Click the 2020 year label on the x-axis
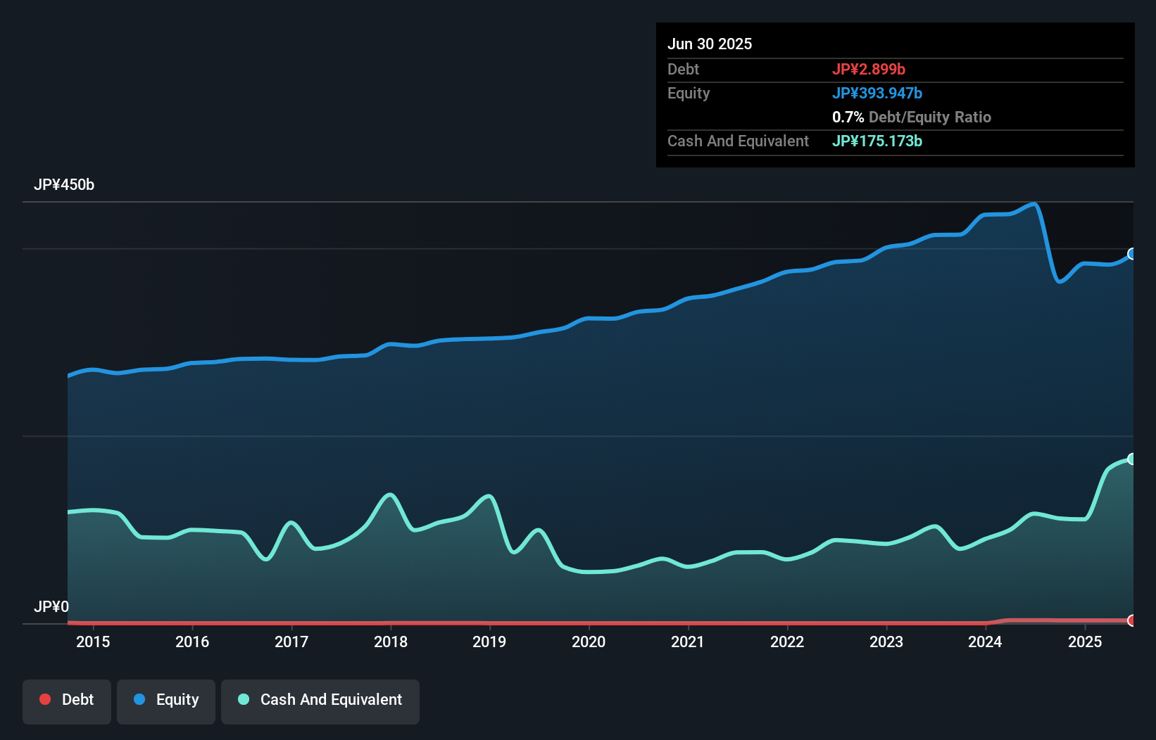 click(589, 642)
